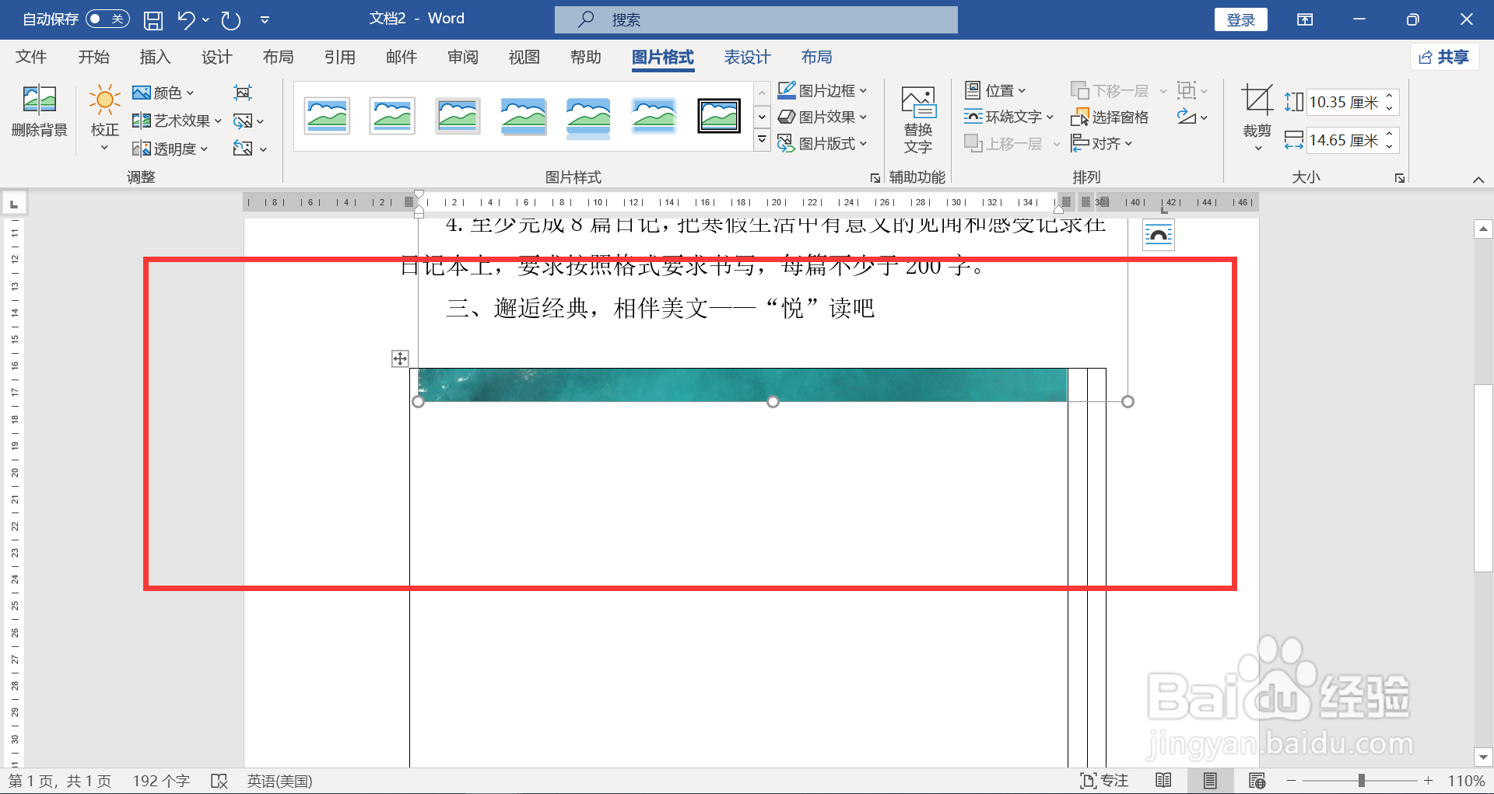Toggle 自动保存 AutoSave on

(x=107, y=19)
